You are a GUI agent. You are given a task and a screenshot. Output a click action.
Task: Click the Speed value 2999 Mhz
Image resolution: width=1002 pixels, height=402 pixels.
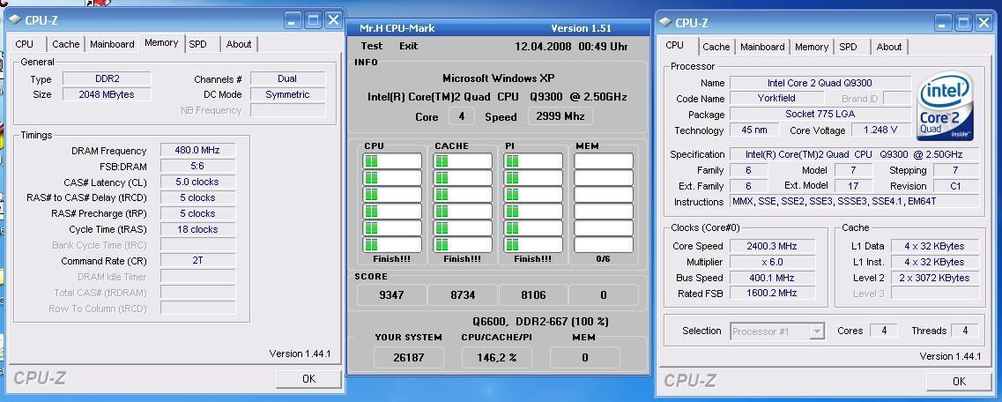pyautogui.click(x=560, y=116)
